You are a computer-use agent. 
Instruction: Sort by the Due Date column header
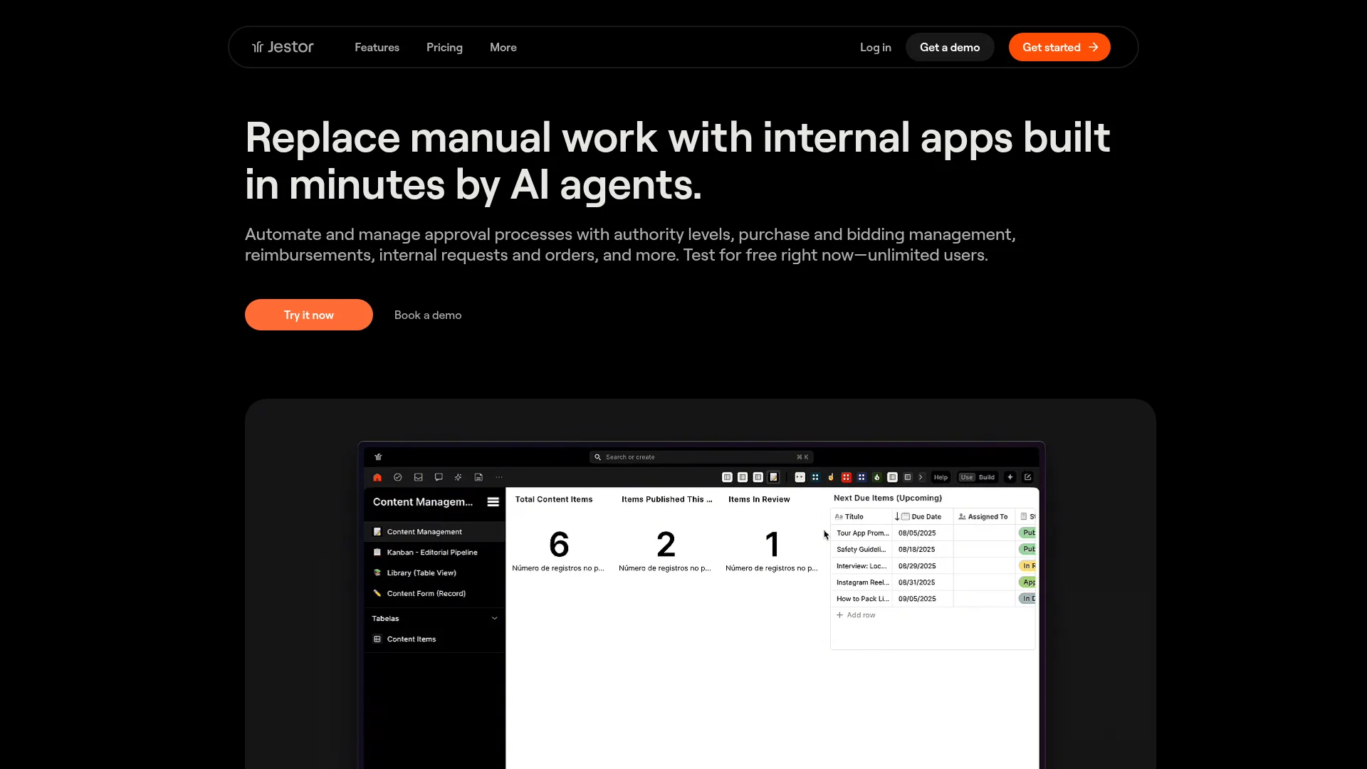pyautogui.click(x=926, y=516)
